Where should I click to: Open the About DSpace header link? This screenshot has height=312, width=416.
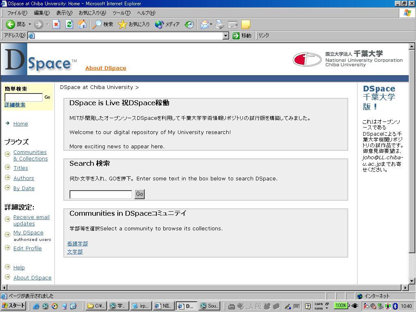(106, 68)
